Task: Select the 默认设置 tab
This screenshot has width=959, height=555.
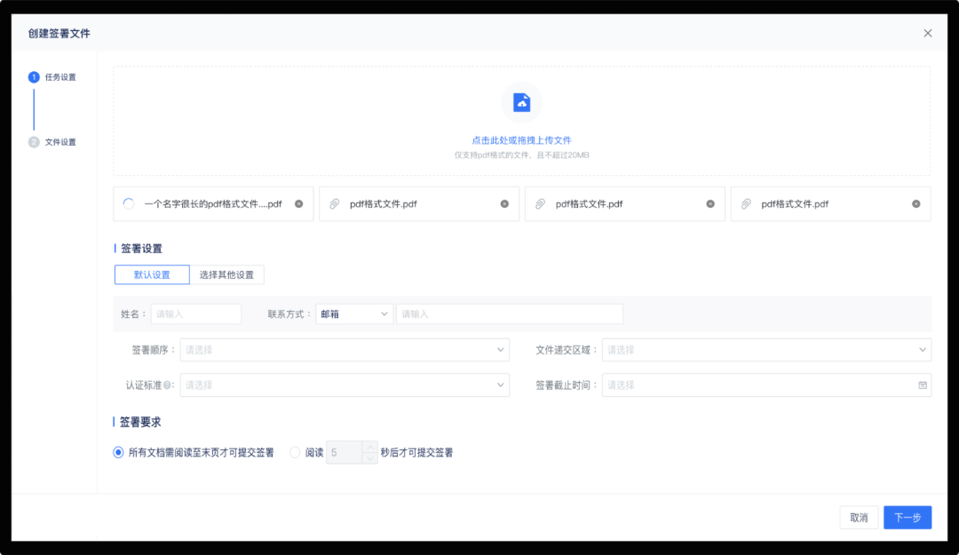Action: pos(151,274)
